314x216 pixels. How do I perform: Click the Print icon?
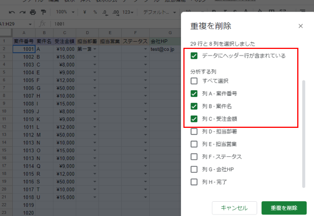33,12
